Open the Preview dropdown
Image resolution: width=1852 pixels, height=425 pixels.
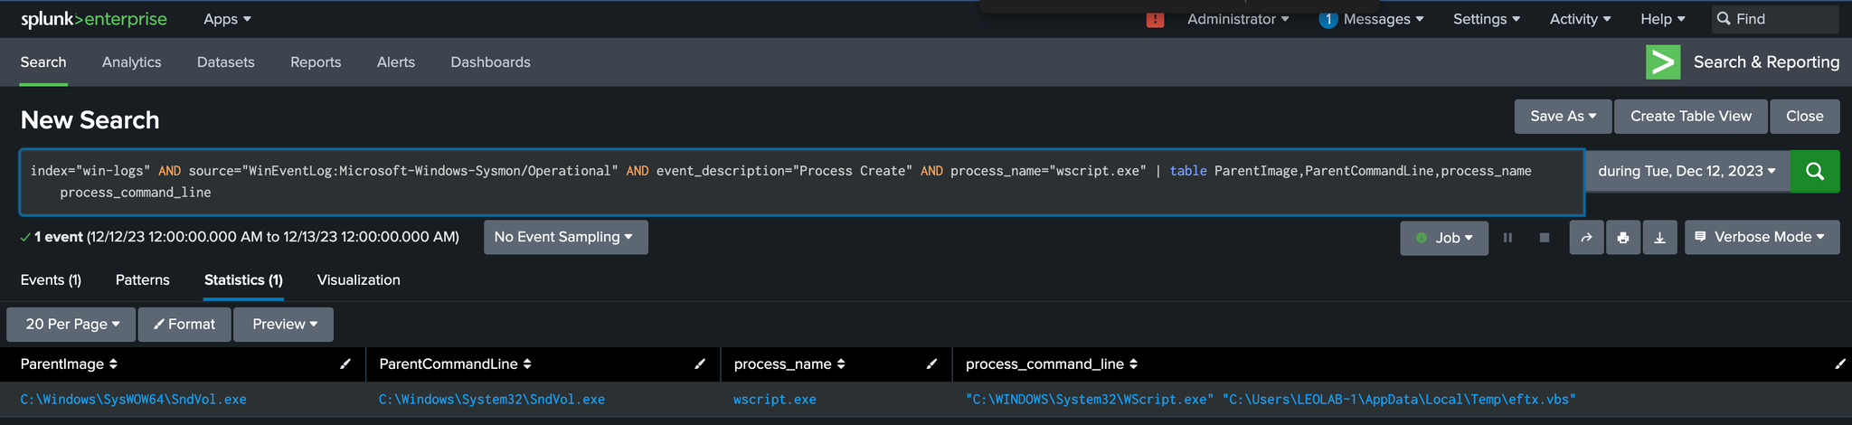[284, 325]
